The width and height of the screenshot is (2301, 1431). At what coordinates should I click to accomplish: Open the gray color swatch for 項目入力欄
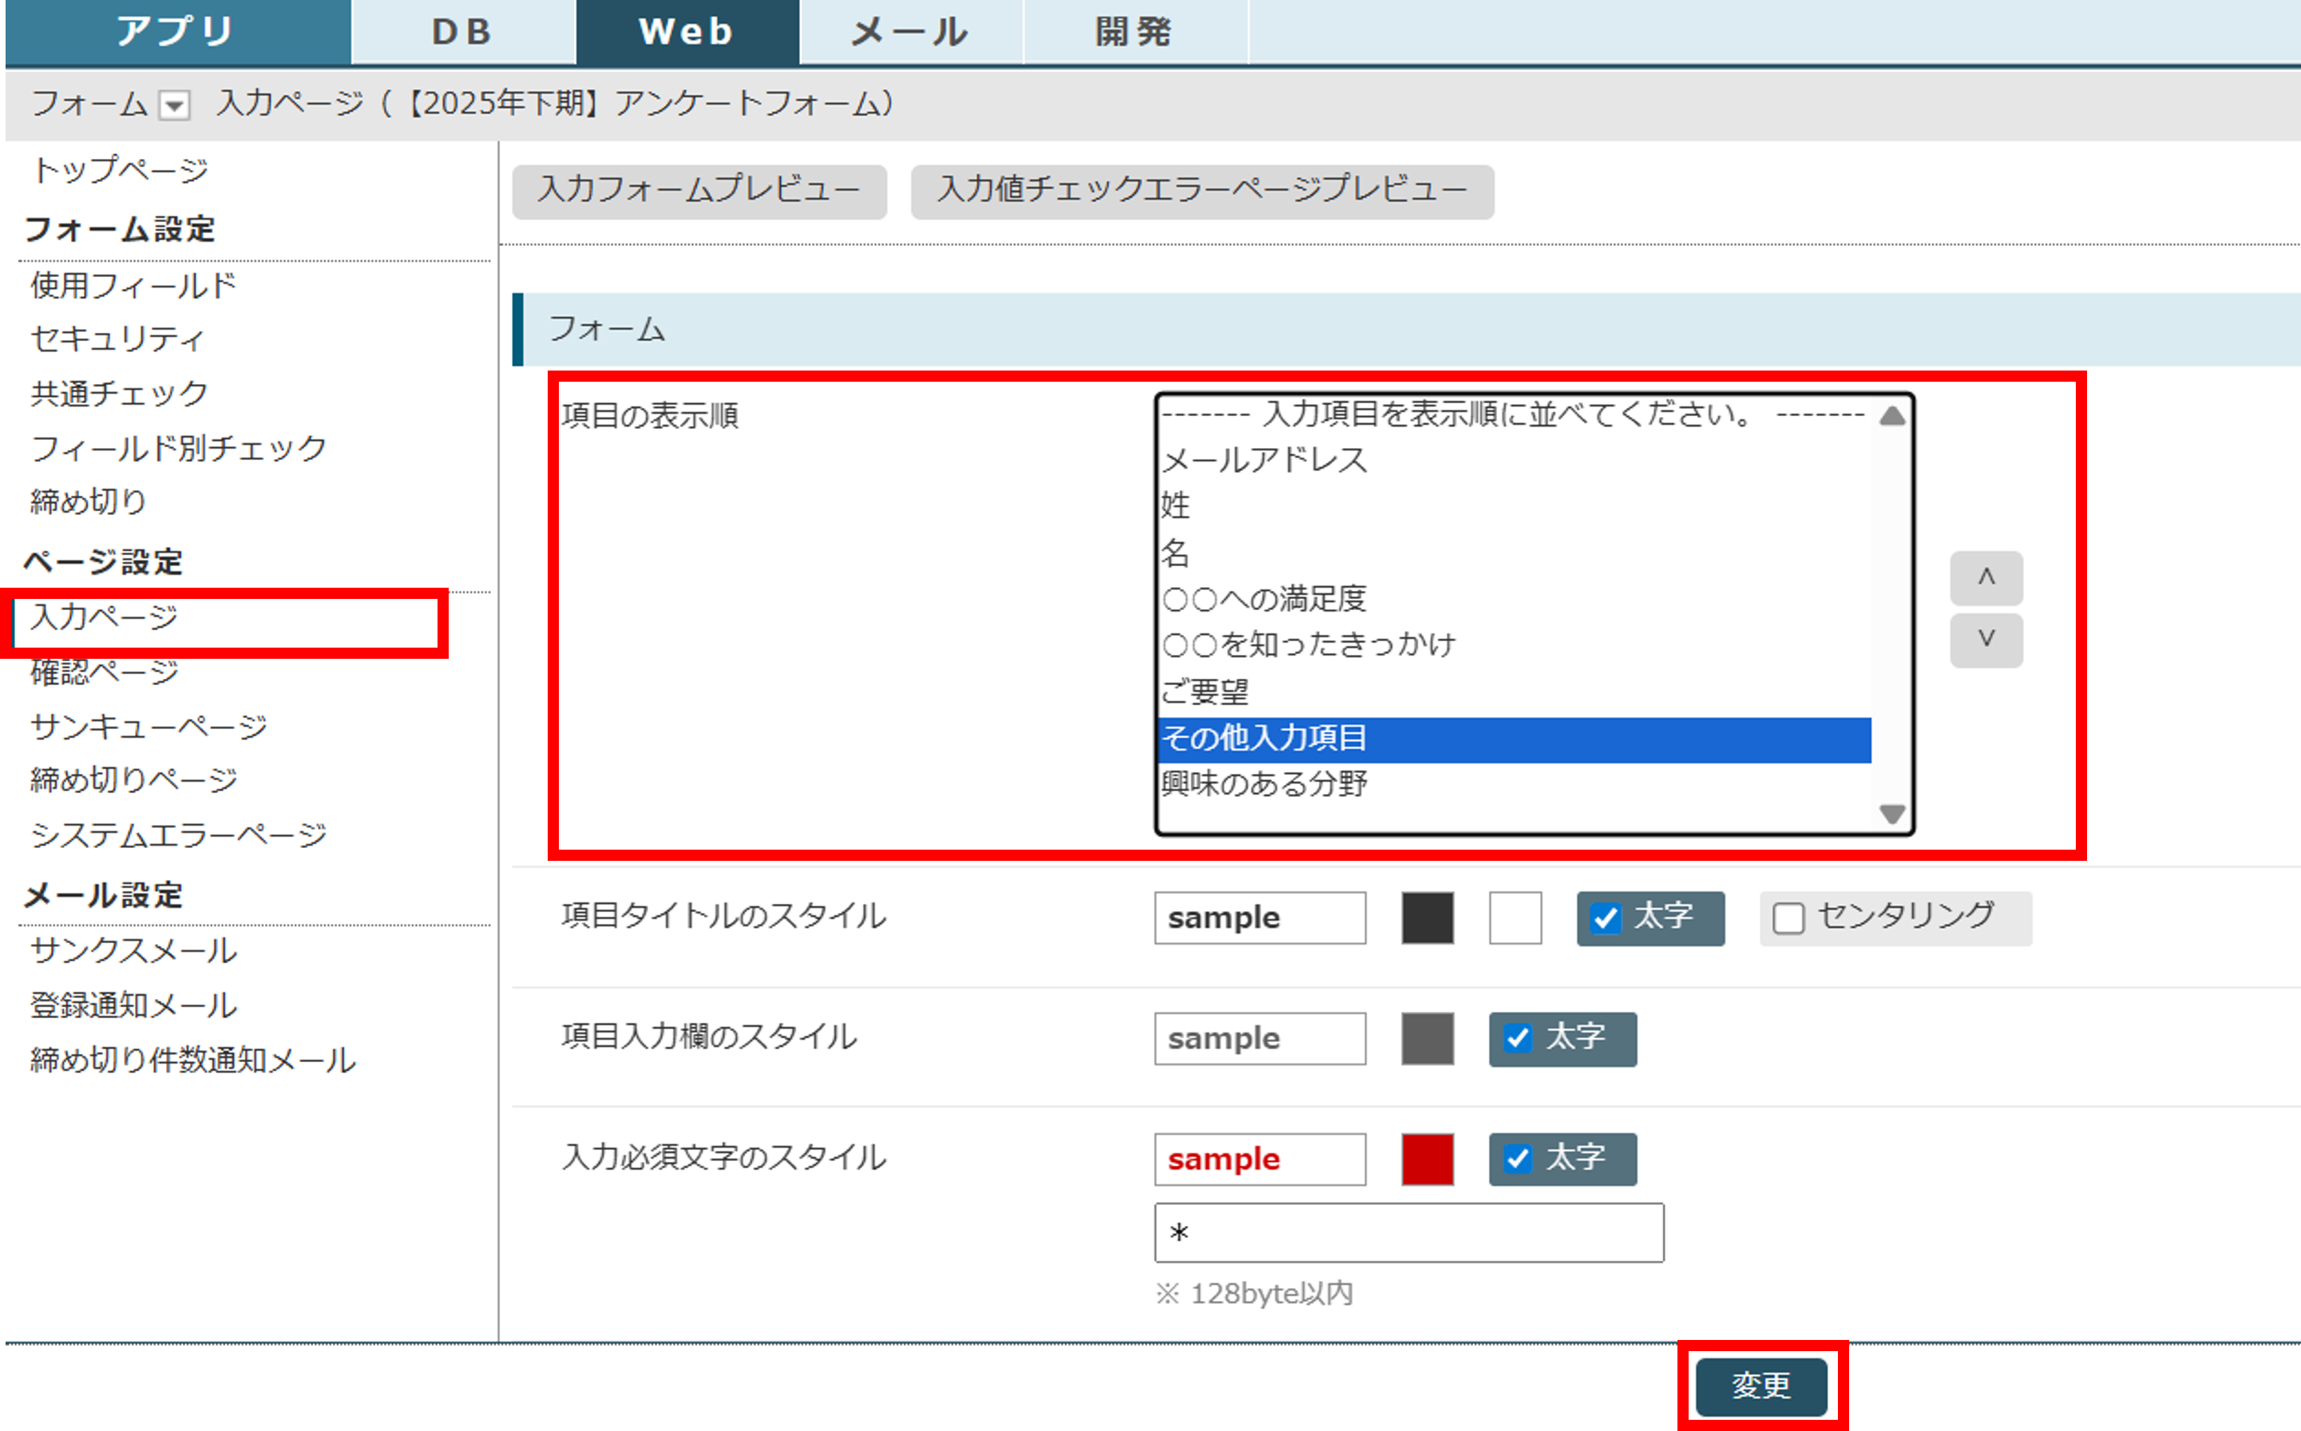(x=1427, y=1038)
